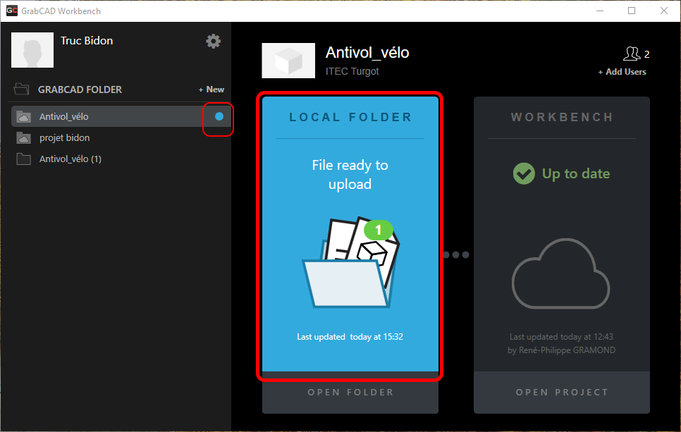Viewport: 681px width, 432px height.
Task: Click the large Antivol_vélo project title
Action: click(367, 53)
